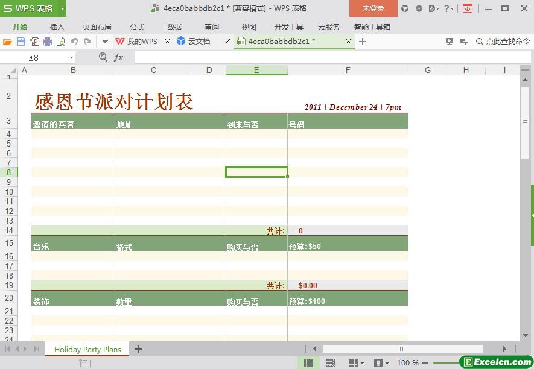Switch to Normal view in status bar

[308, 362]
